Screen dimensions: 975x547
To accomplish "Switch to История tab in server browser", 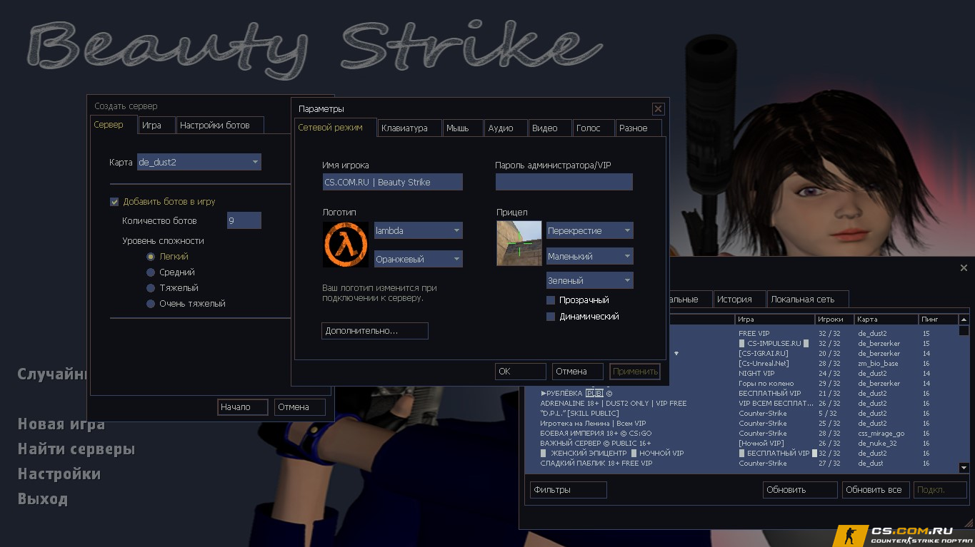I will [739, 300].
